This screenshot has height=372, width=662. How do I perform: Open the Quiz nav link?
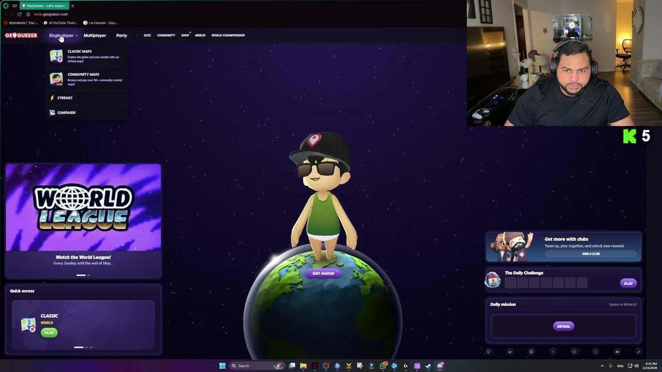tap(147, 35)
